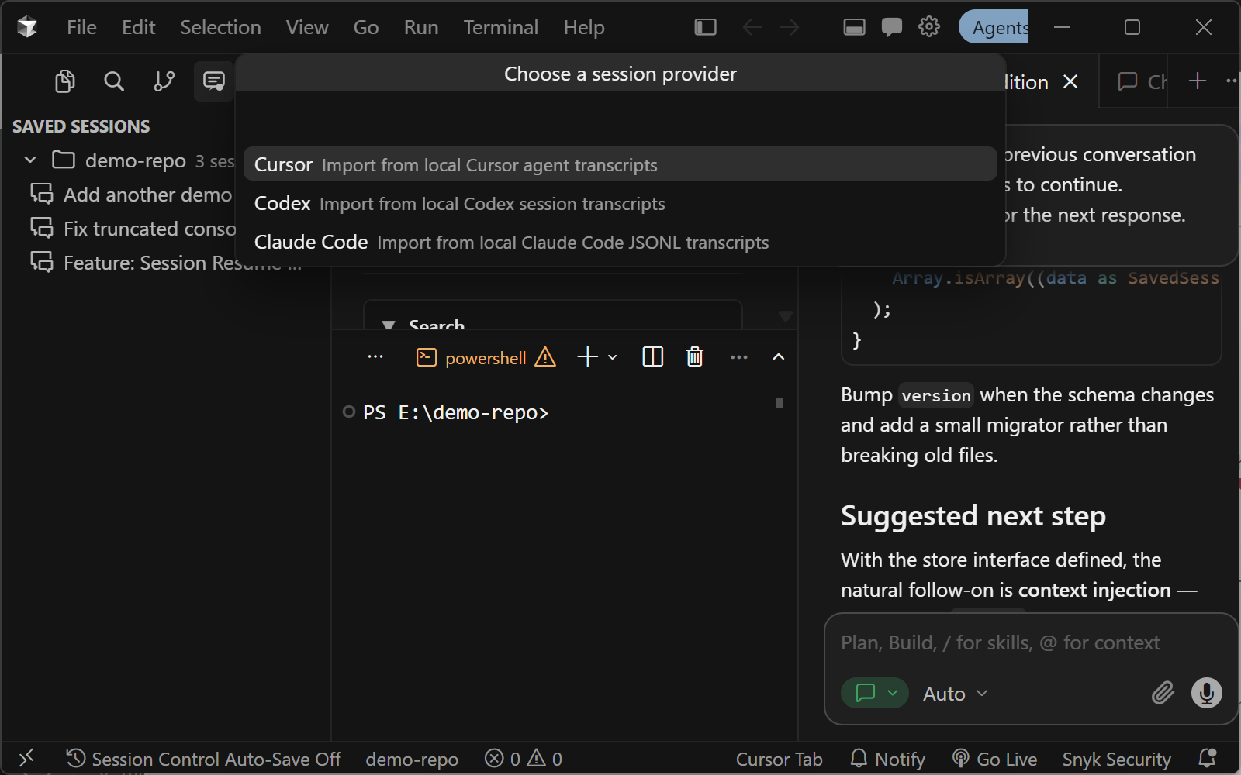Open terminal panel more actions ellipsis
Screen dimensions: 1241x775
[739, 357]
